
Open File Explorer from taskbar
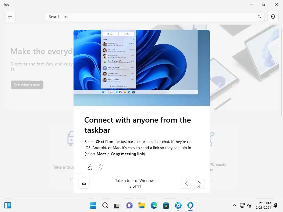[142, 205]
